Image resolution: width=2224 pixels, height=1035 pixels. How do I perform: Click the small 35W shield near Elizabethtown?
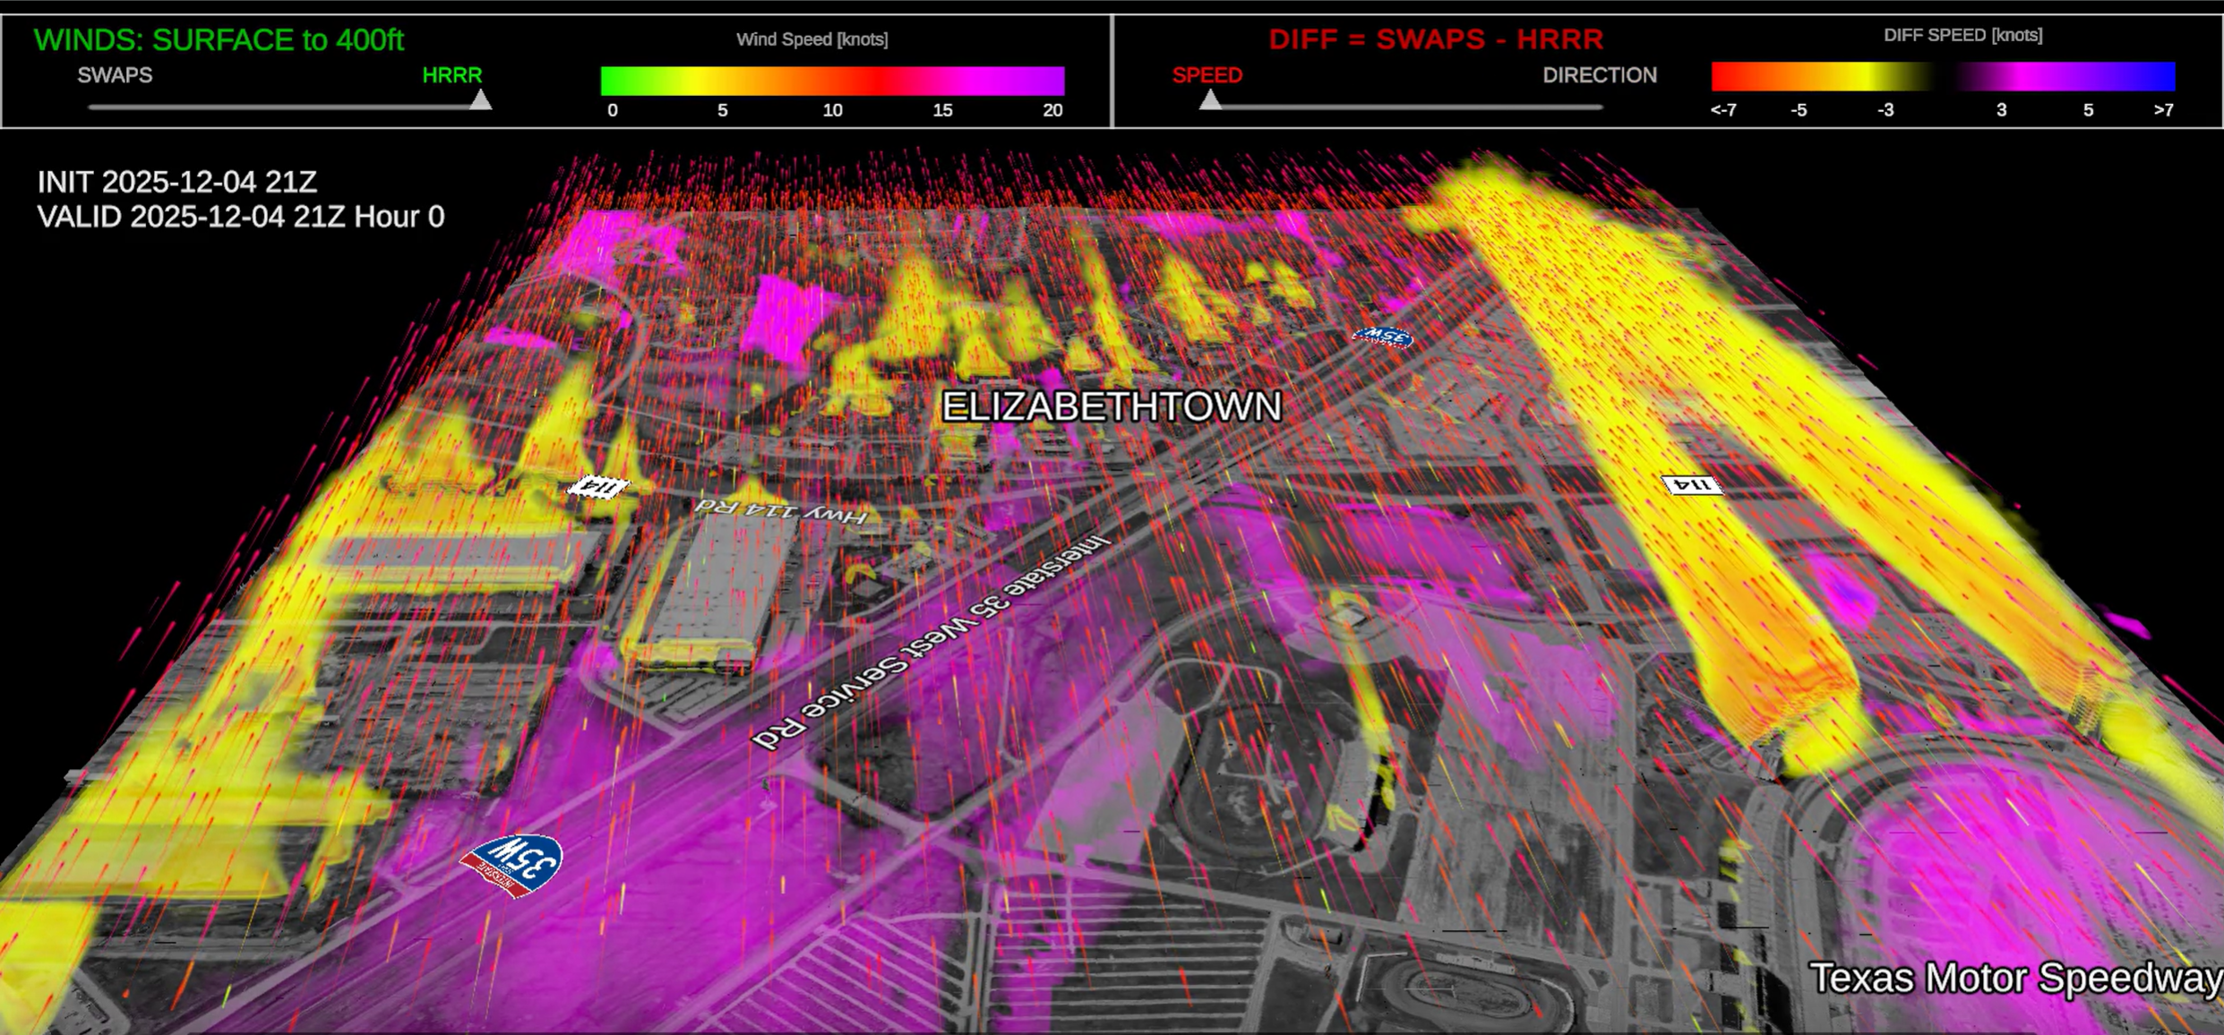point(1382,337)
